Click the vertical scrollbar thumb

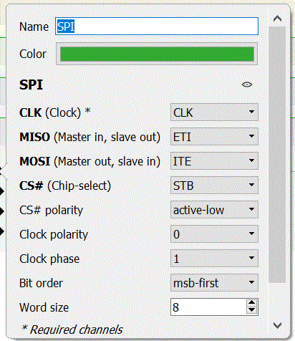click(x=277, y=155)
